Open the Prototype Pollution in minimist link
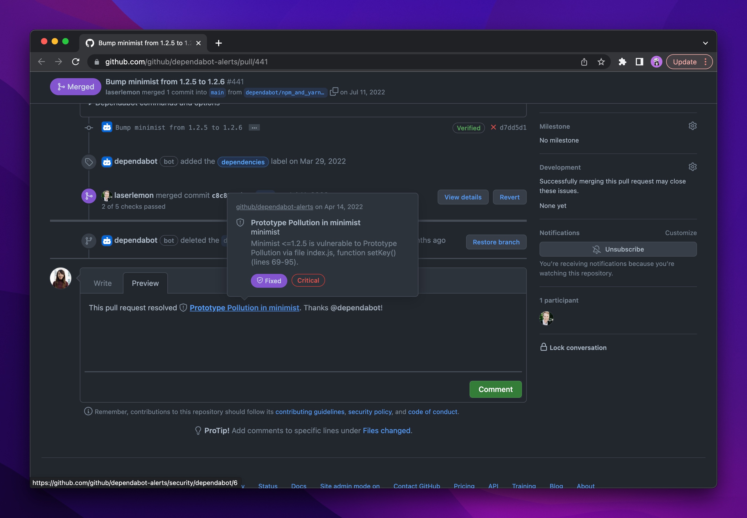Screen dimensions: 747x518 tap(244, 307)
